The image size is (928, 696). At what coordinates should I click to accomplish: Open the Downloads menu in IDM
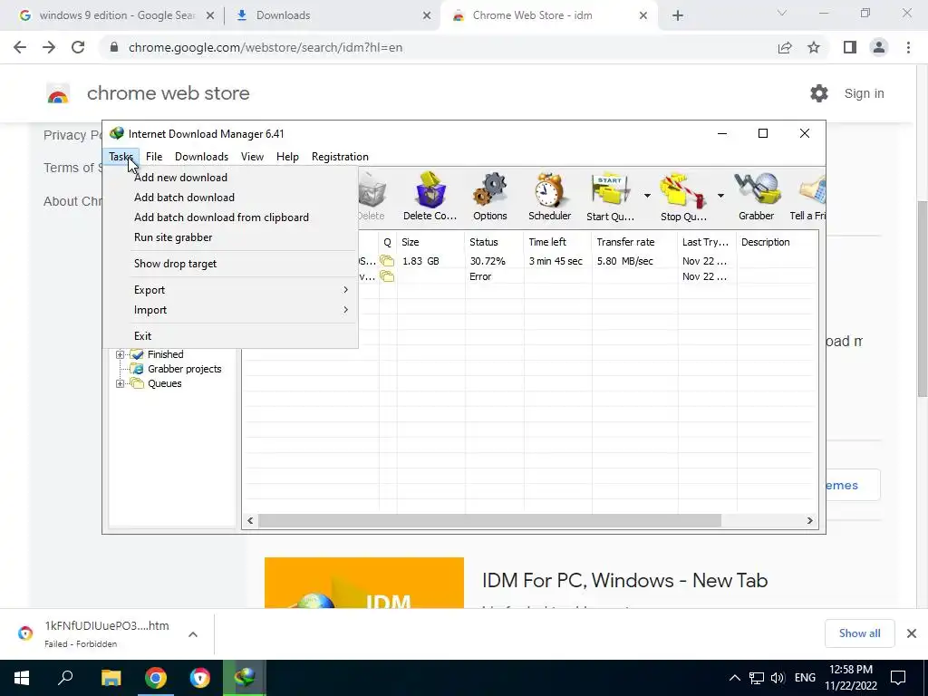pos(201,157)
